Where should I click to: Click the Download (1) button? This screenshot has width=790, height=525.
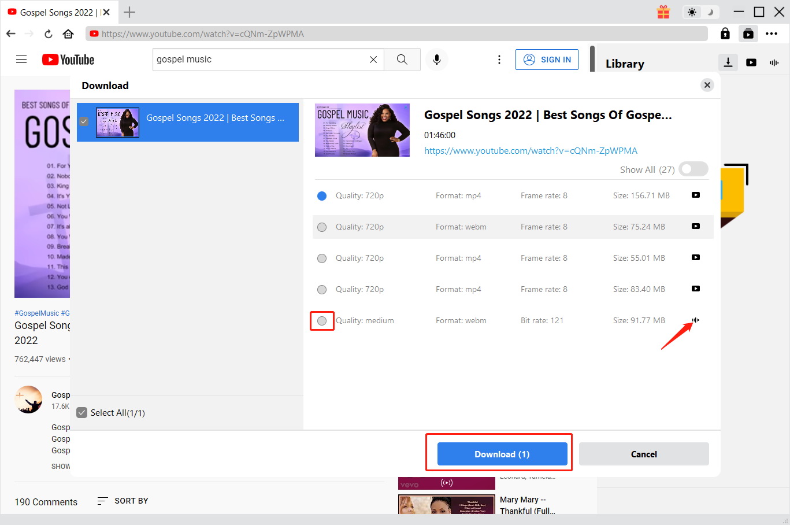(x=502, y=454)
